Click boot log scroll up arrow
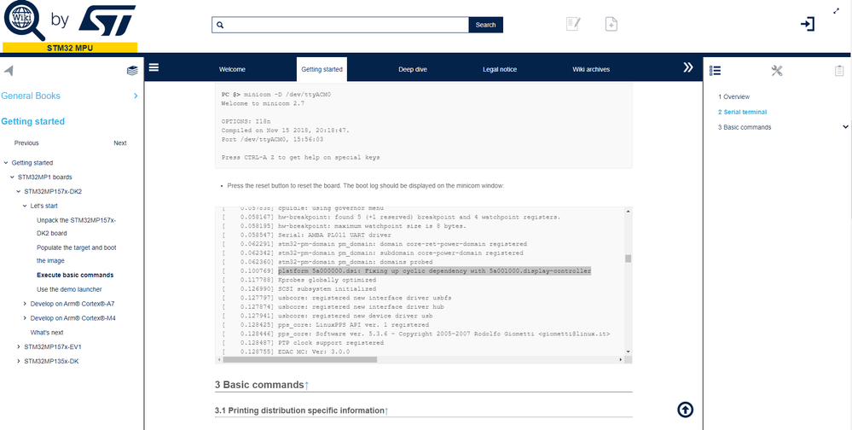 629,211
